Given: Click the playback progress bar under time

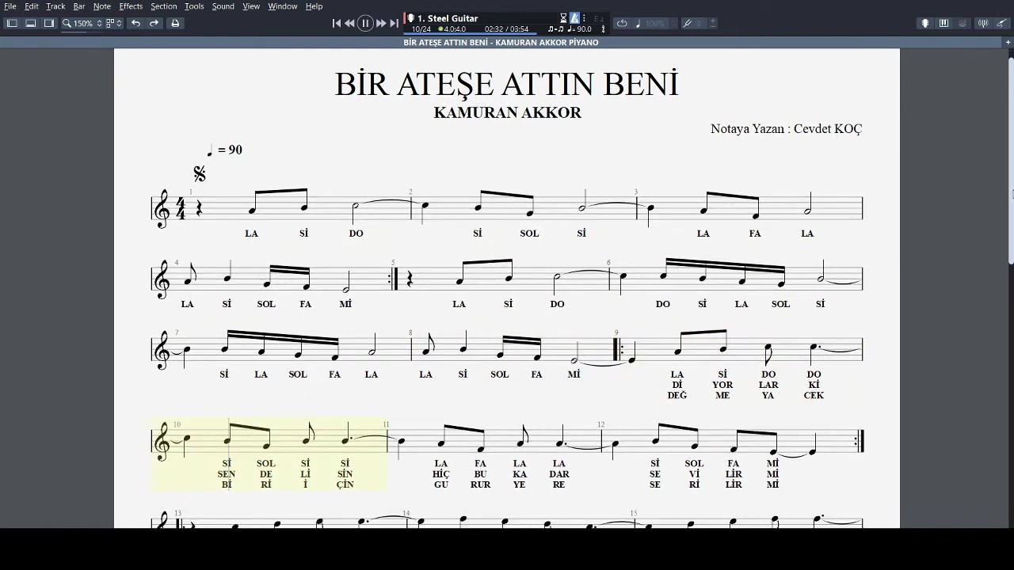Looking at the screenshot, I should 507,34.
